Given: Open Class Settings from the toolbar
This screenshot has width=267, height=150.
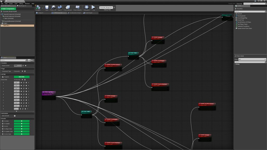Looking at the screenshot, I should [68, 8].
